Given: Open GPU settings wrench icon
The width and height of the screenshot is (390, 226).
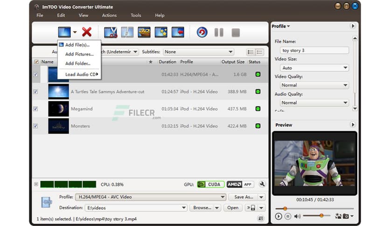Looking at the screenshot, I should [262, 184].
